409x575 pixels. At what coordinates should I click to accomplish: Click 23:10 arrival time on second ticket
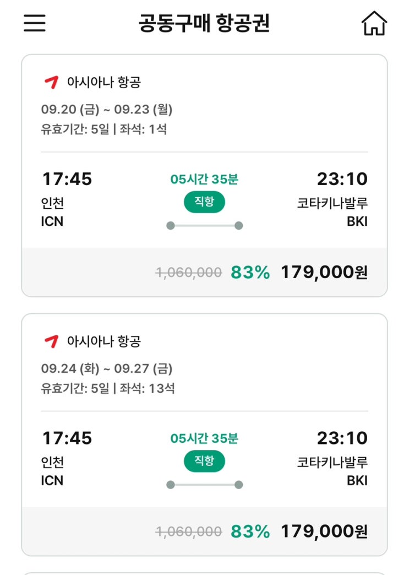tap(342, 438)
